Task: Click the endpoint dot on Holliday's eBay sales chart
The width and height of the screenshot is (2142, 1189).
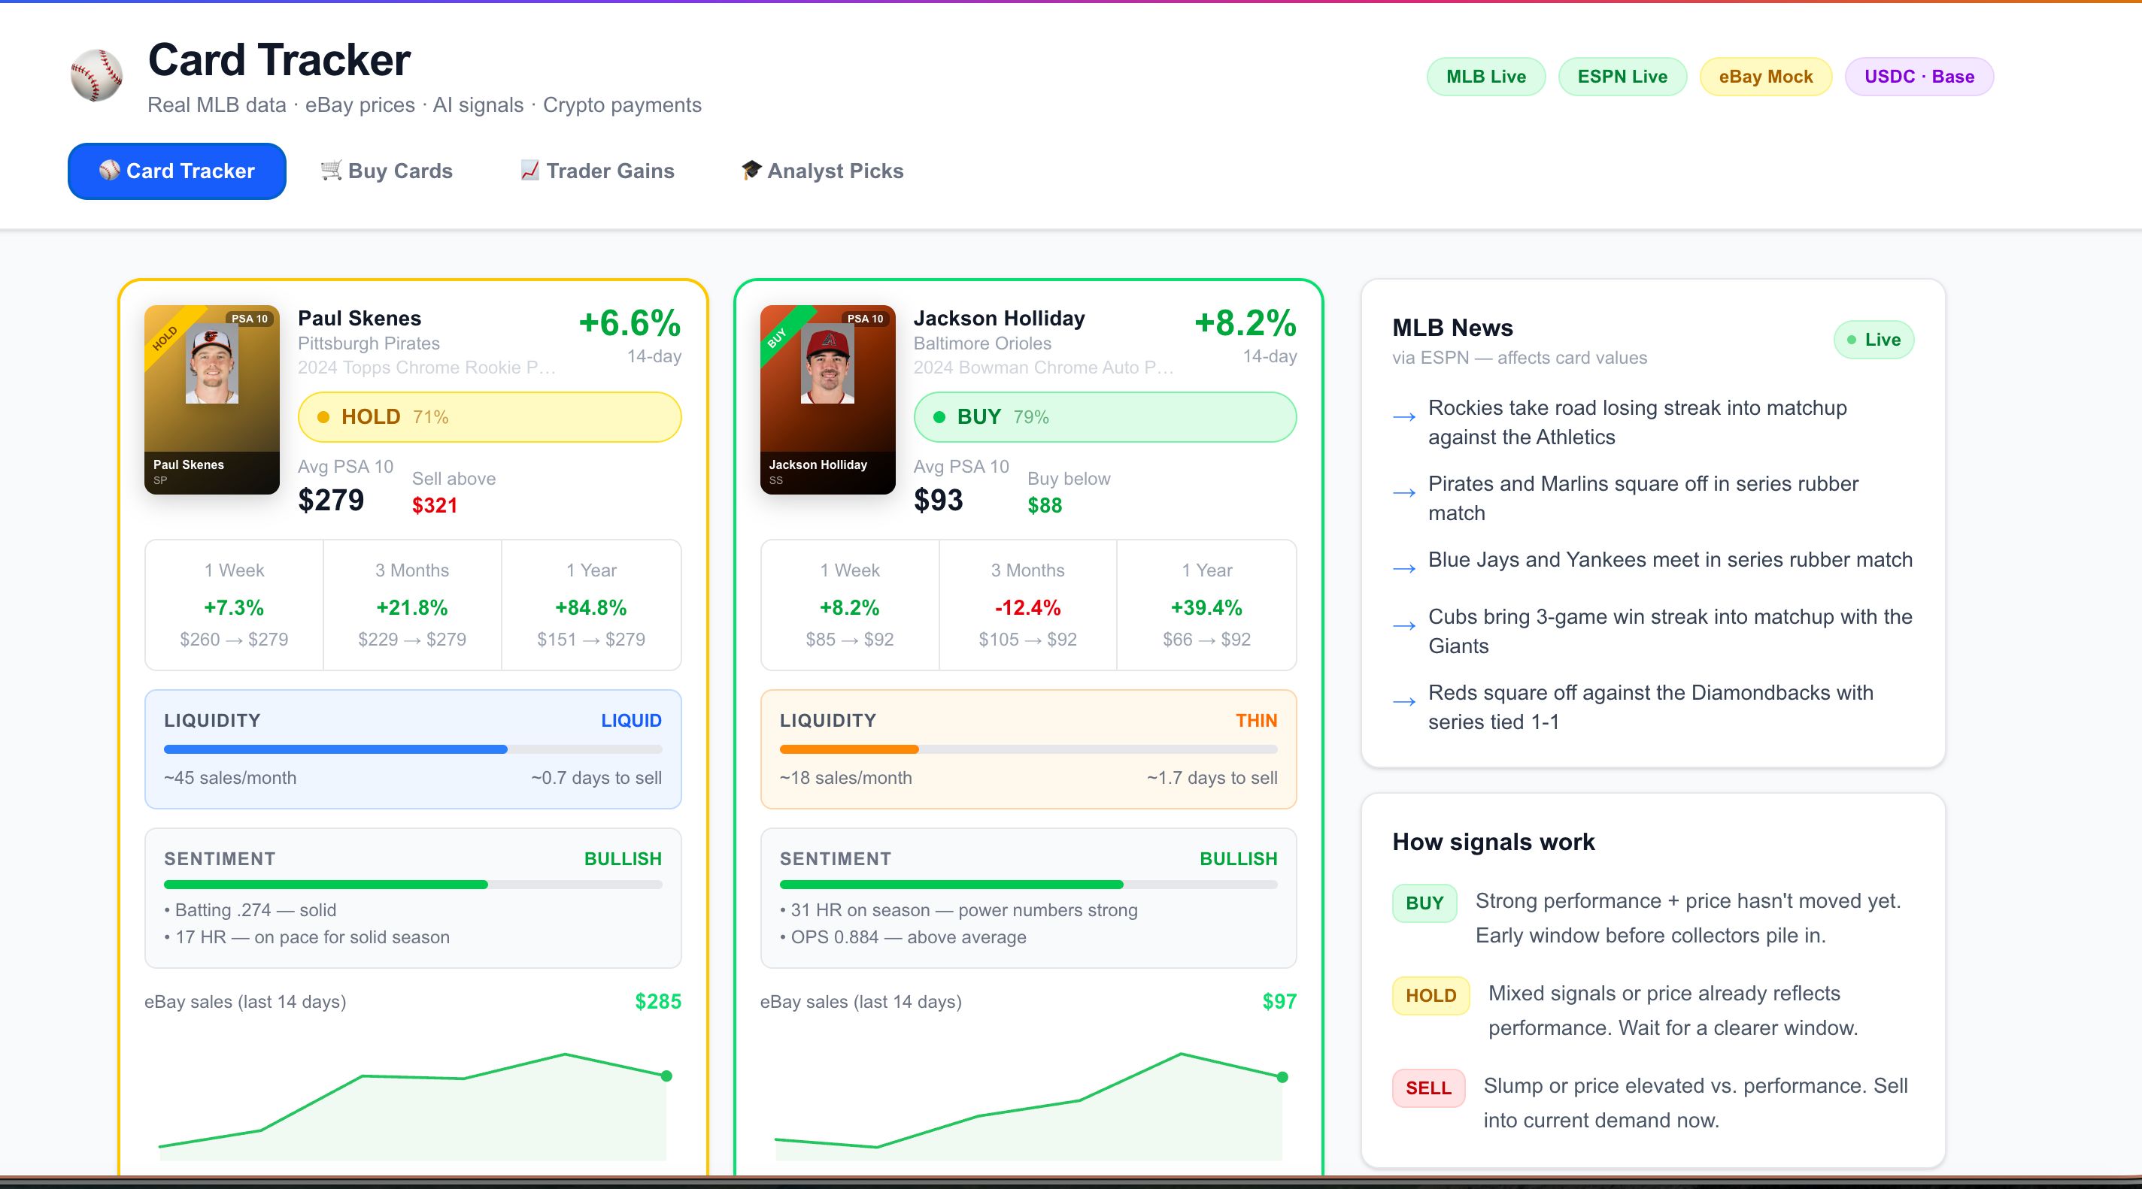Action: (1282, 1077)
